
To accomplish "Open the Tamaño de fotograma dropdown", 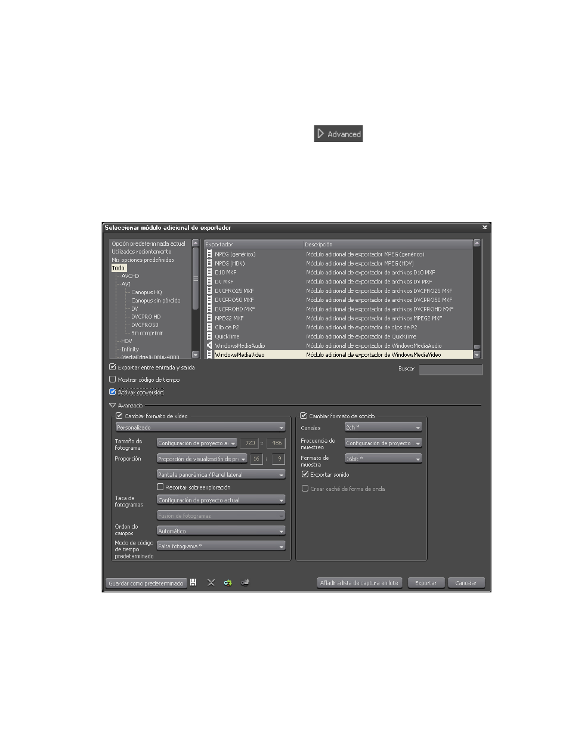I will click(x=197, y=443).
